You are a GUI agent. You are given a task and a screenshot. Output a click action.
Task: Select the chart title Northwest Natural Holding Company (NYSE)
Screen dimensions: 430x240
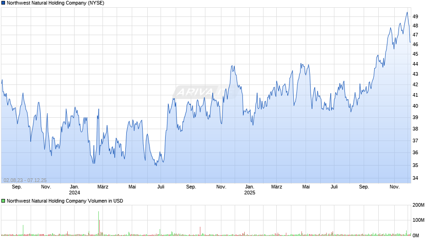tap(55, 3)
